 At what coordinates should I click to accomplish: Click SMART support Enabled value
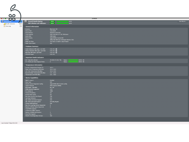click(x=52, y=80)
